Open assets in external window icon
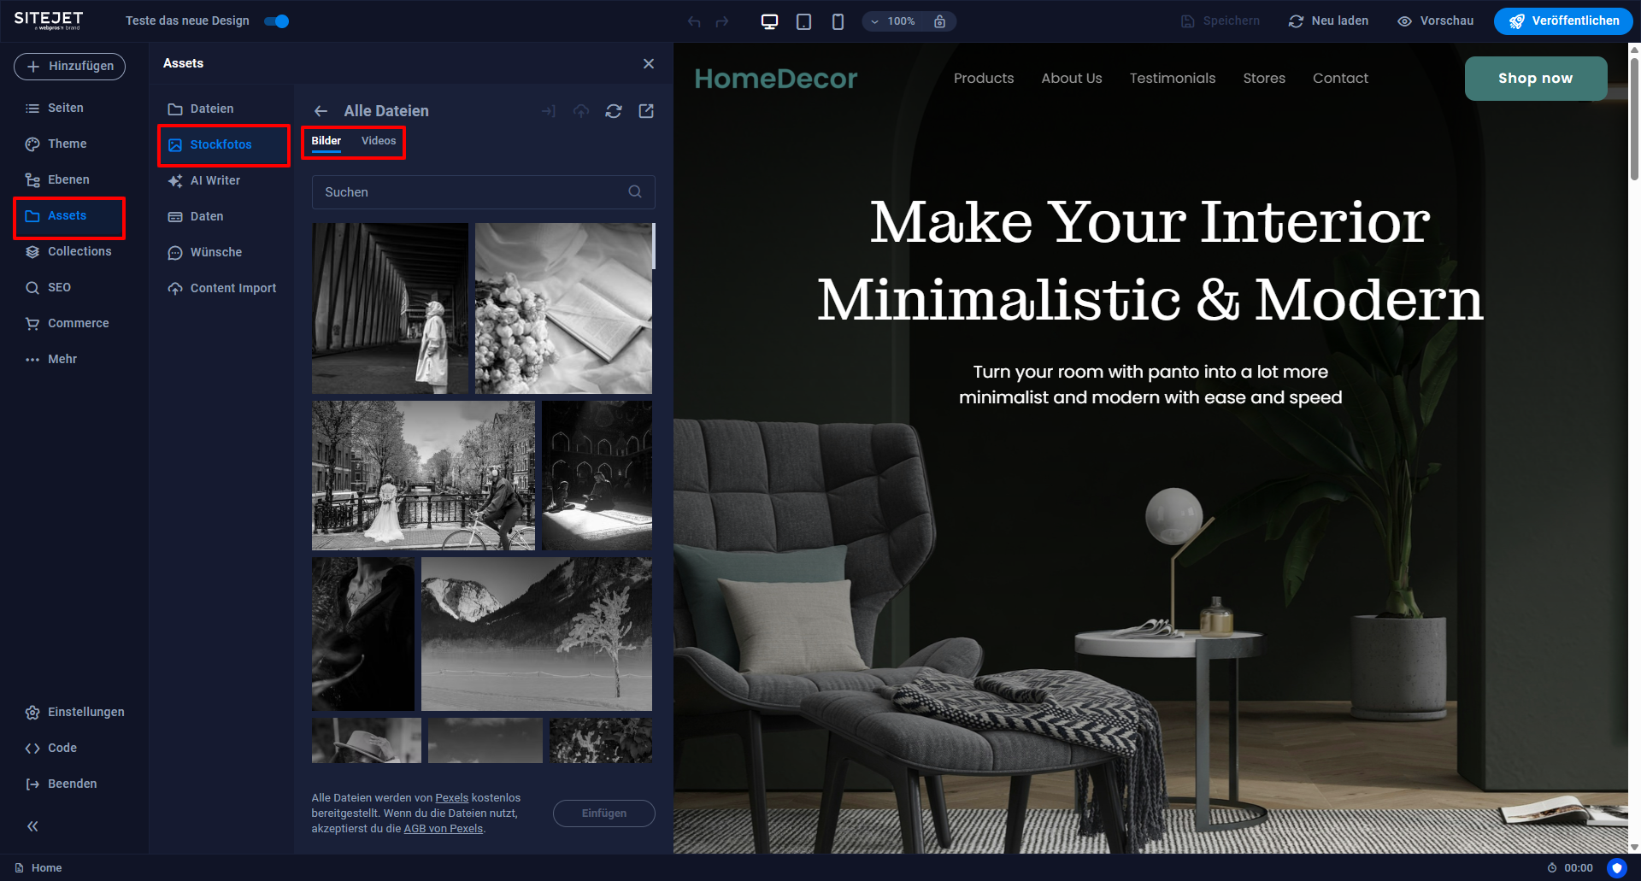This screenshot has height=881, width=1641. (646, 111)
